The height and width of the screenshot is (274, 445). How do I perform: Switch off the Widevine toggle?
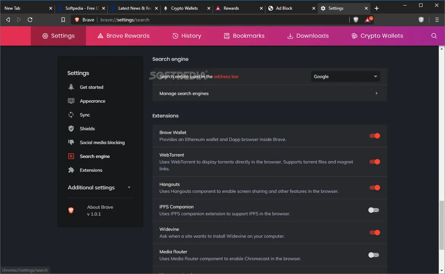pyautogui.click(x=374, y=232)
